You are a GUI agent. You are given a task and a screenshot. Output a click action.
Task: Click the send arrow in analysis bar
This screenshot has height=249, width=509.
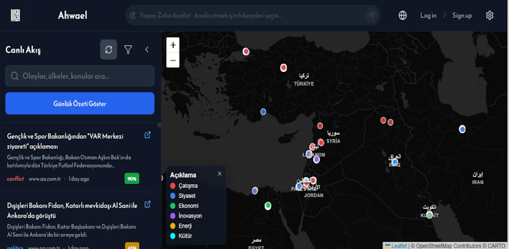pos(372,15)
